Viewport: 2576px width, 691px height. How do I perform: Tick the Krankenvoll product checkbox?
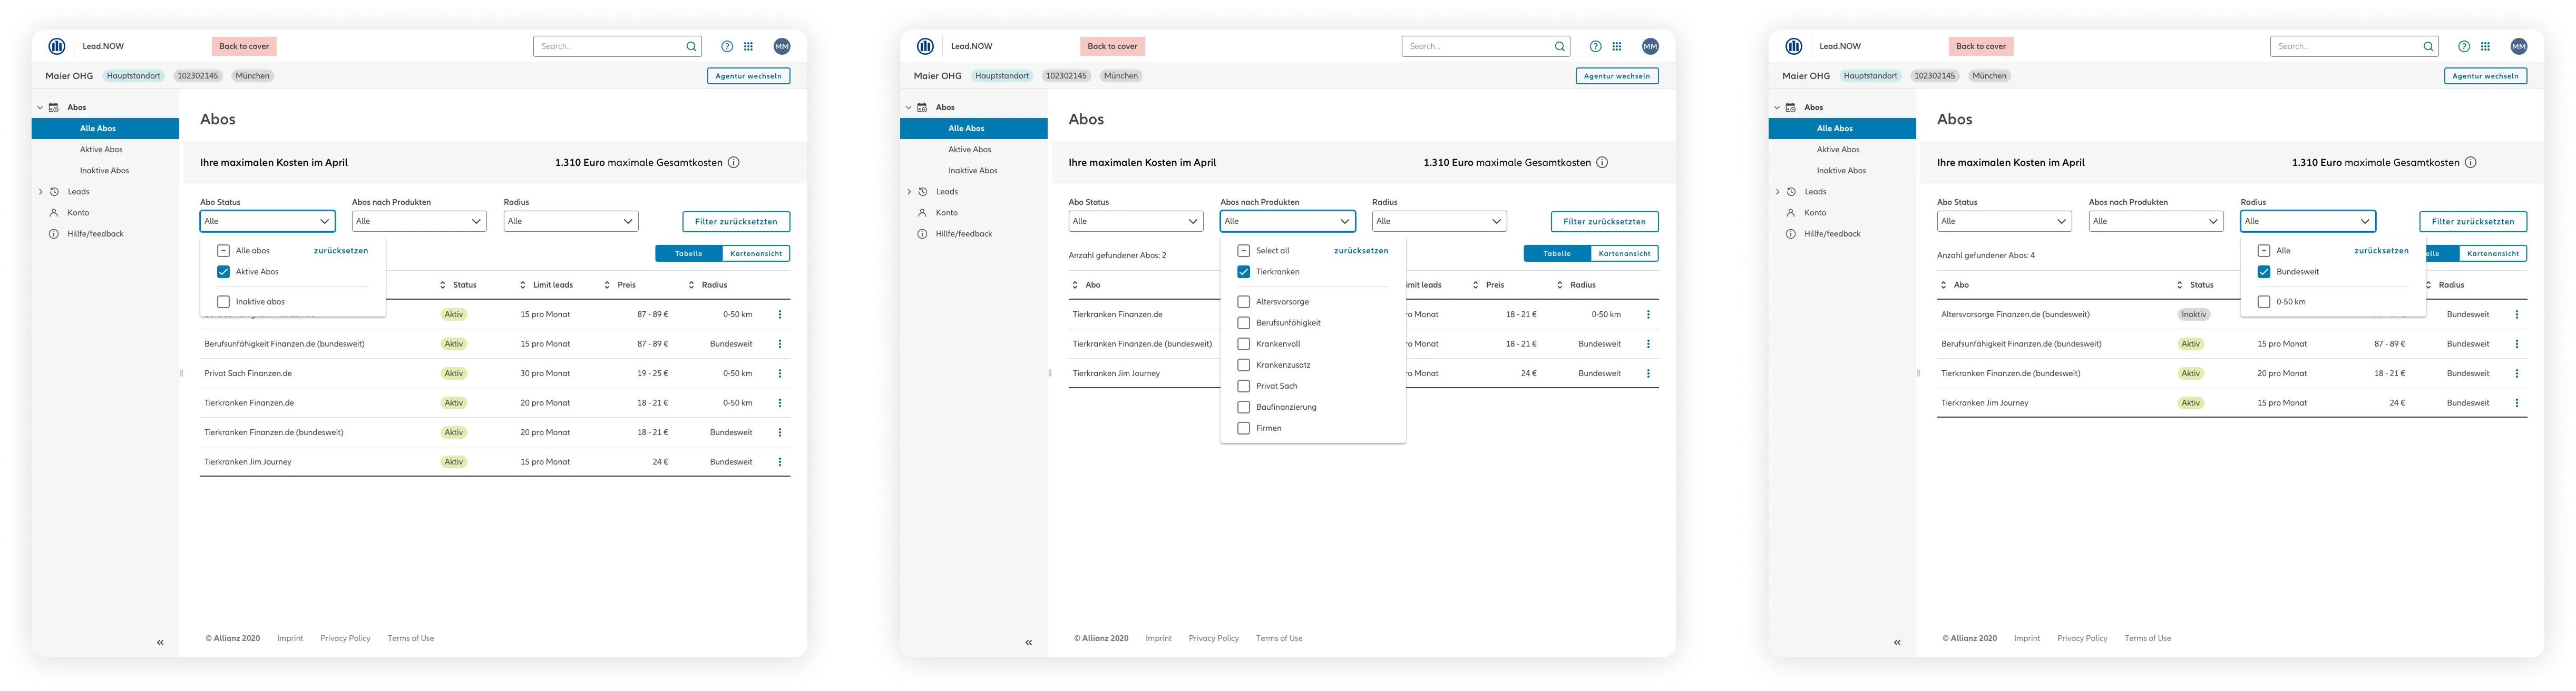pos(1244,343)
